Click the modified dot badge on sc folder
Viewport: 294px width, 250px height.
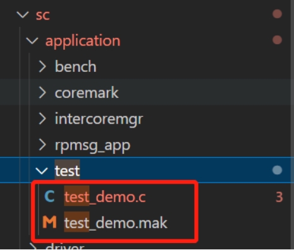(x=277, y=14)
